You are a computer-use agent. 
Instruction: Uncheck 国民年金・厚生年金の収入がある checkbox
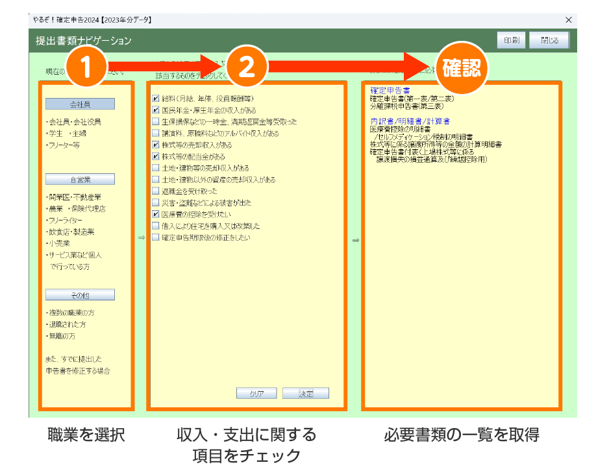coord(155,110)
